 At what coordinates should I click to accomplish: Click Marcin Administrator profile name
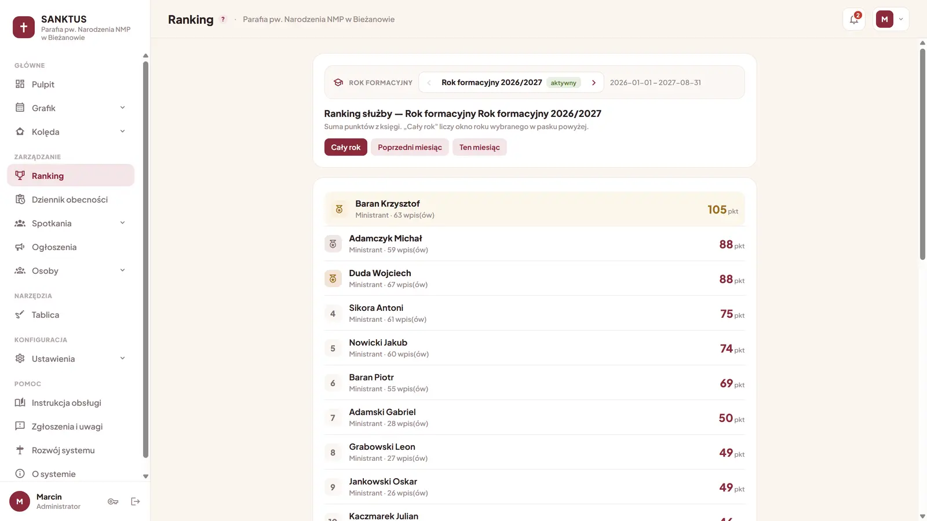[58, 501]
